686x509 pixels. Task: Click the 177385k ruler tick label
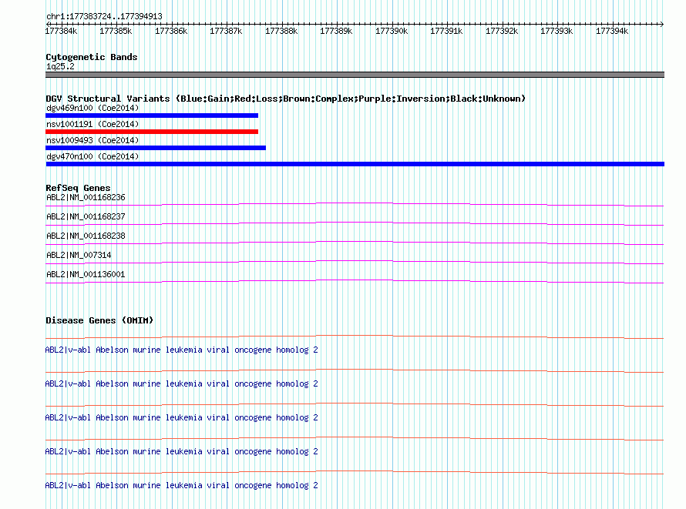[116, 31]
